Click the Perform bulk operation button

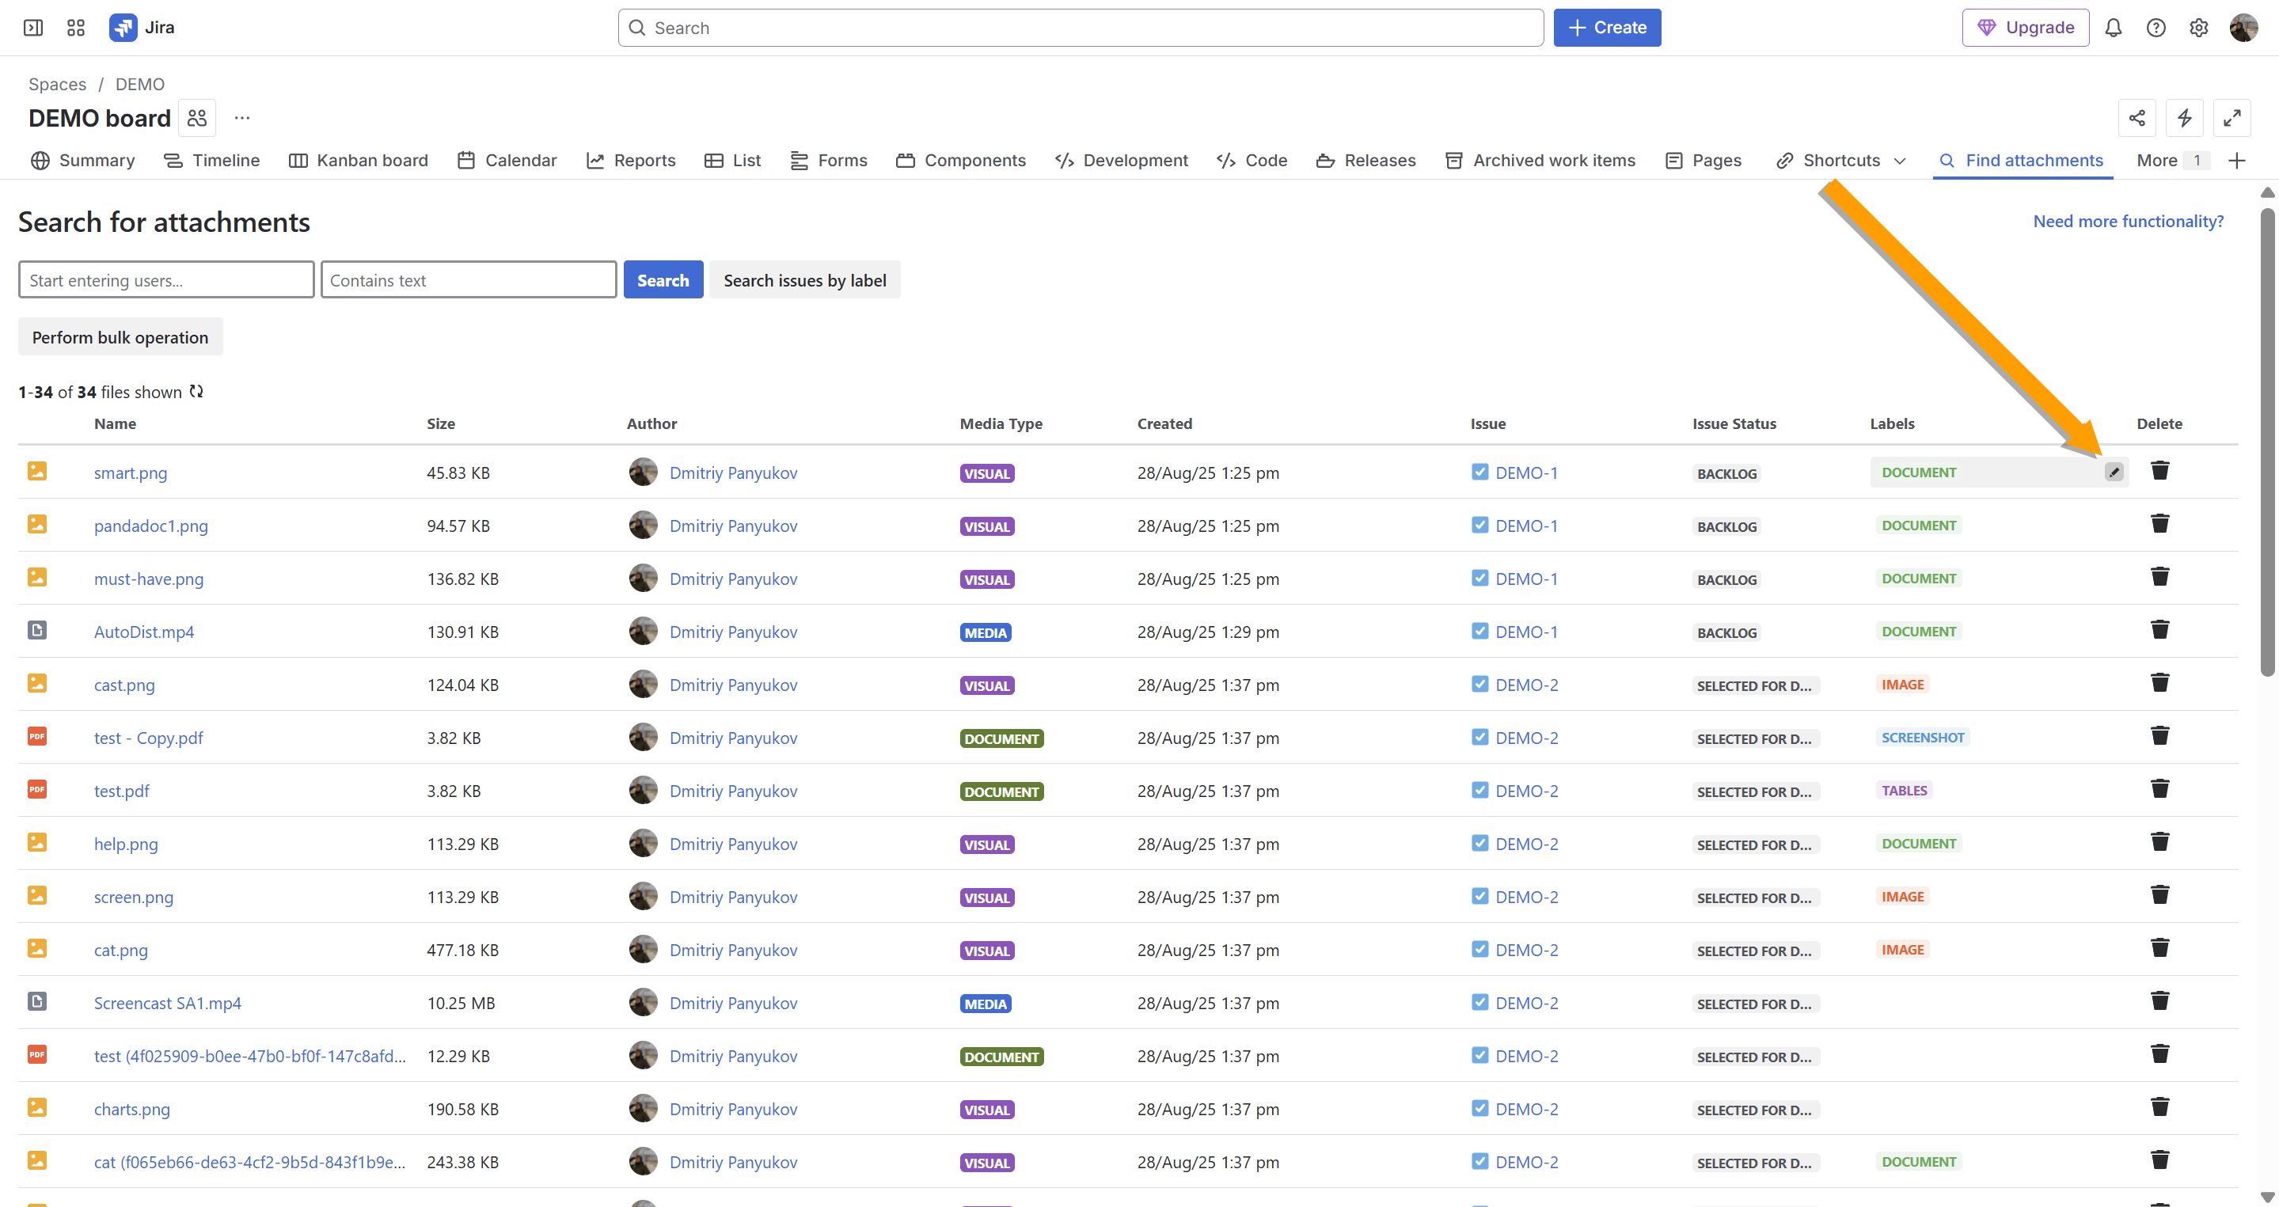coord(120,337)
